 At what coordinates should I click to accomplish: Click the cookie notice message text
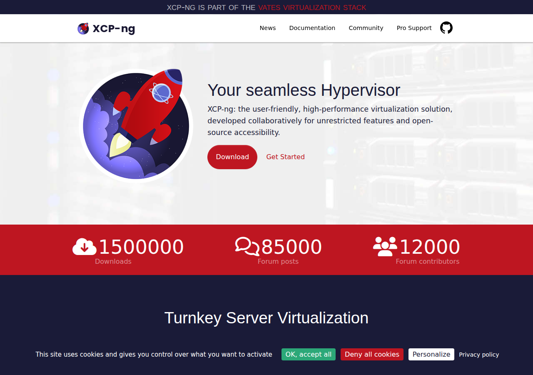[x=154, y=355]
